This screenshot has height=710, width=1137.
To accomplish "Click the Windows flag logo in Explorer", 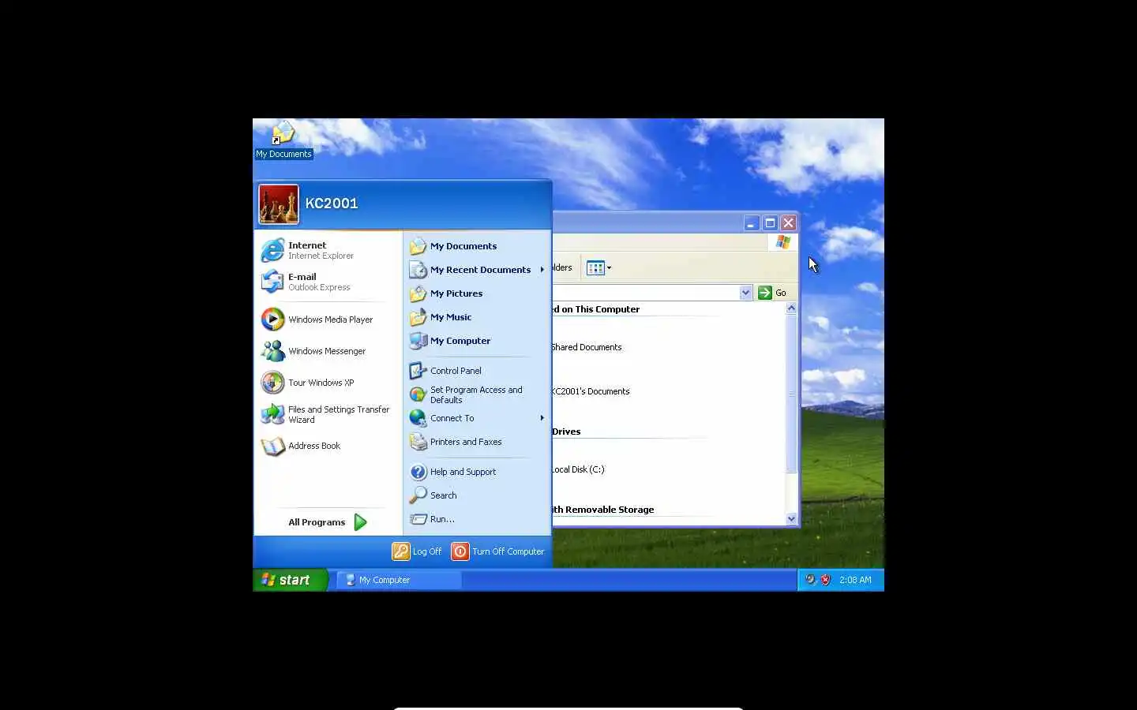I will click(782, 242).
